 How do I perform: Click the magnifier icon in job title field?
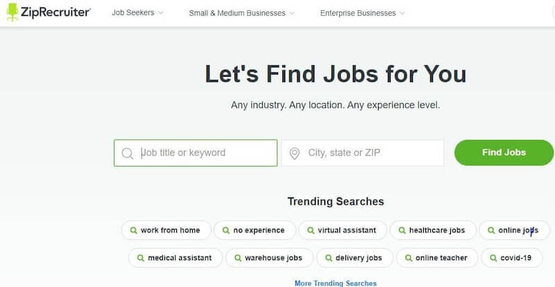point(127,154)
